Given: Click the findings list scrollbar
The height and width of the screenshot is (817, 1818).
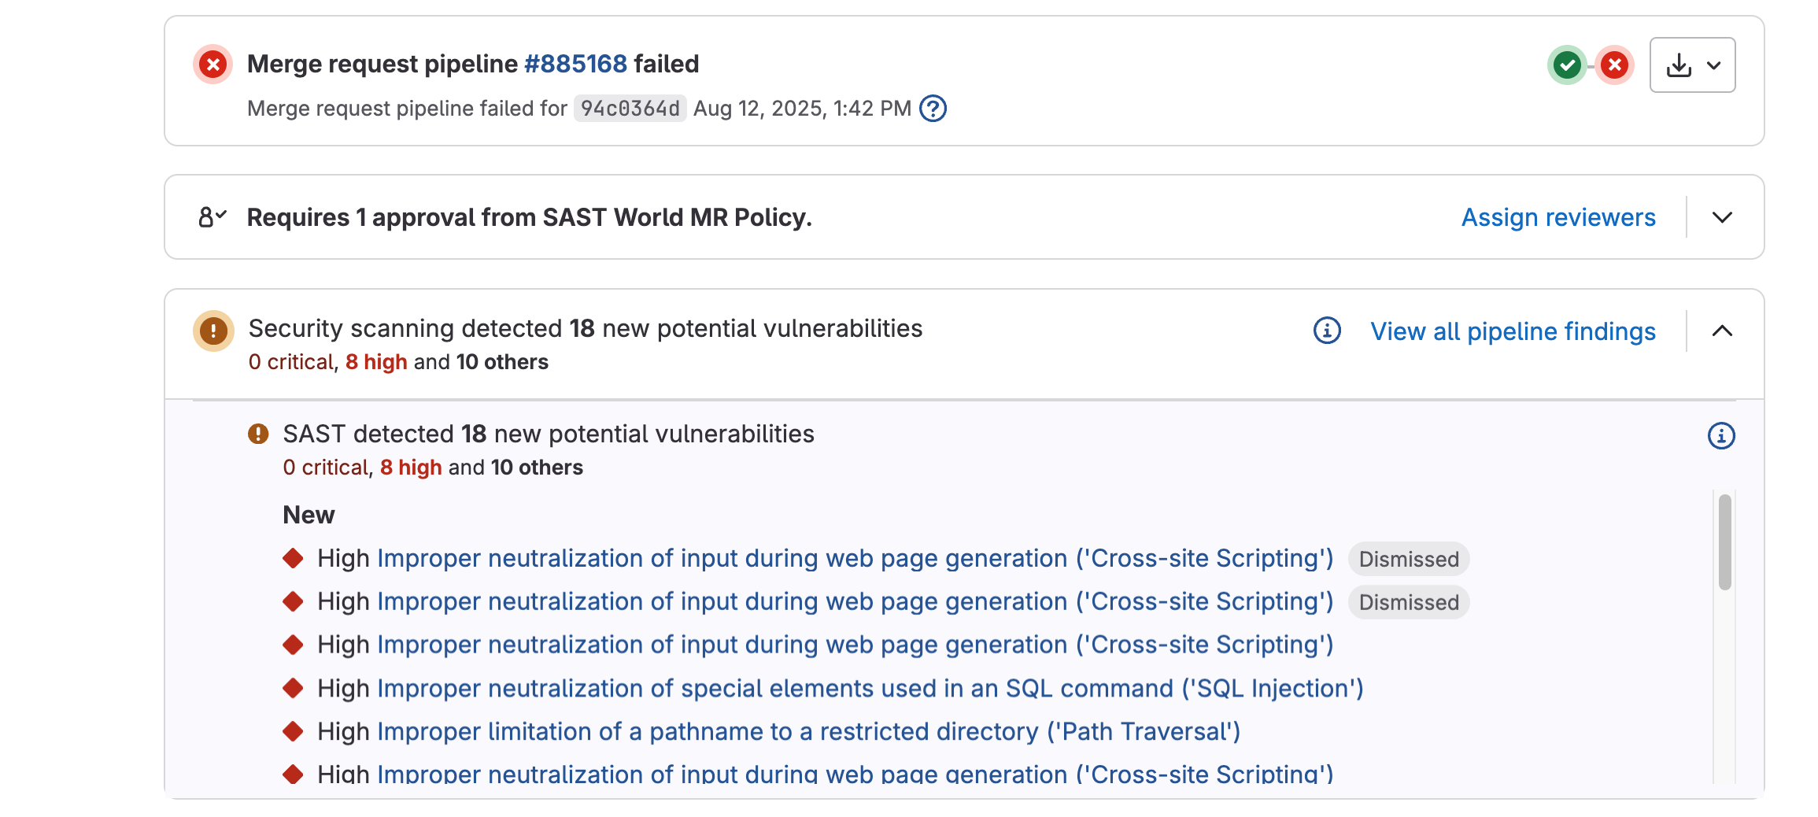Looking at the screenshot, I should (1724, 542).
